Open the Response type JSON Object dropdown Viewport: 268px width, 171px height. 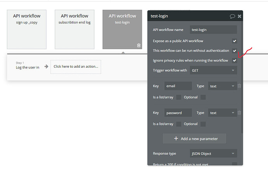213,154
